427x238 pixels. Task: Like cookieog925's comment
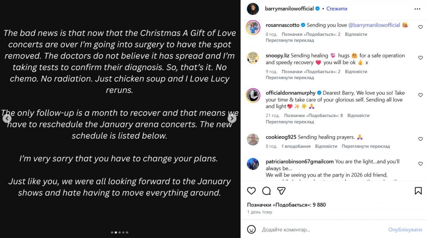420,139
